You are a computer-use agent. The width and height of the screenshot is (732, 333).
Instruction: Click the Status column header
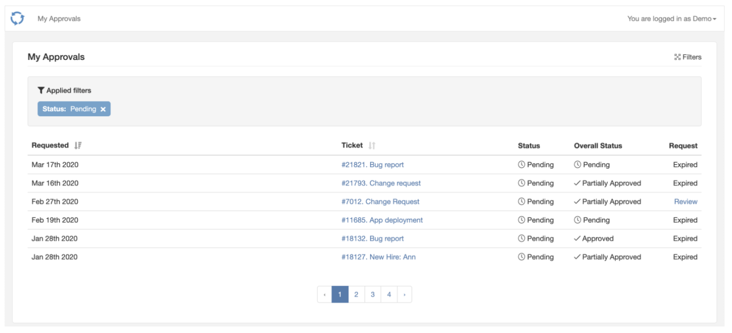click(529, 146)
